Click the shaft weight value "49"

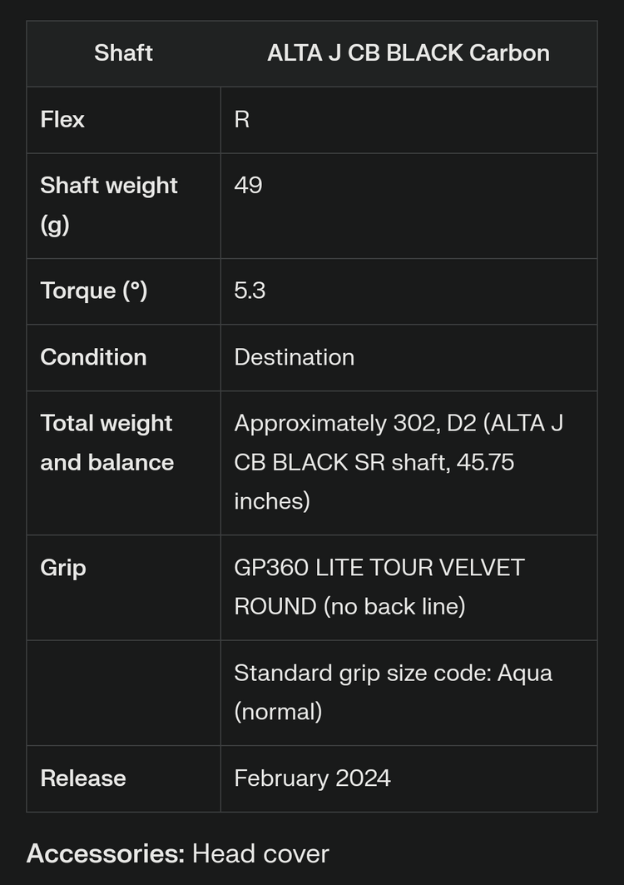248,185
